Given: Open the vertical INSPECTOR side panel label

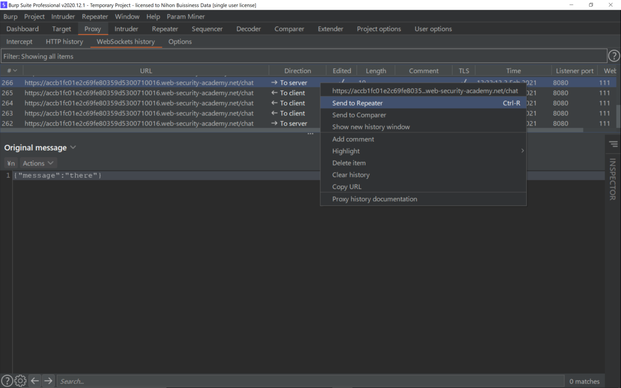Looking at the screenshot, I should [x=613, y=179].
